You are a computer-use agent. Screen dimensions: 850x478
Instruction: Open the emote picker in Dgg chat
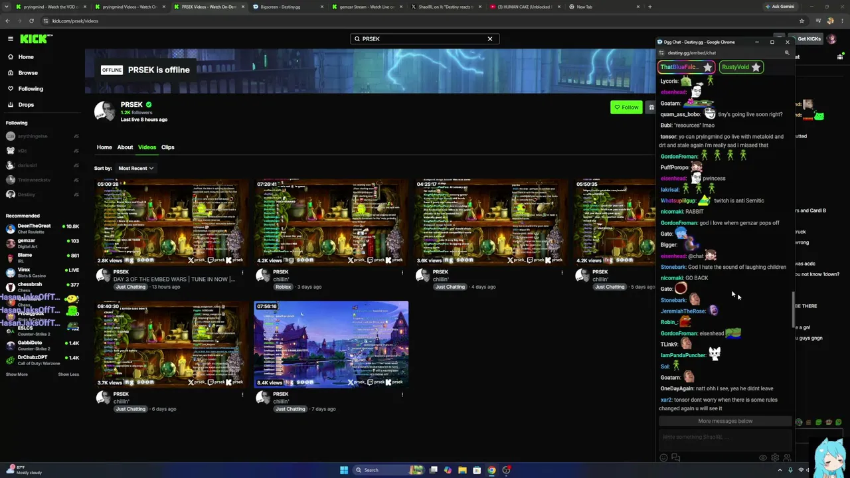[x=663, y=457]
